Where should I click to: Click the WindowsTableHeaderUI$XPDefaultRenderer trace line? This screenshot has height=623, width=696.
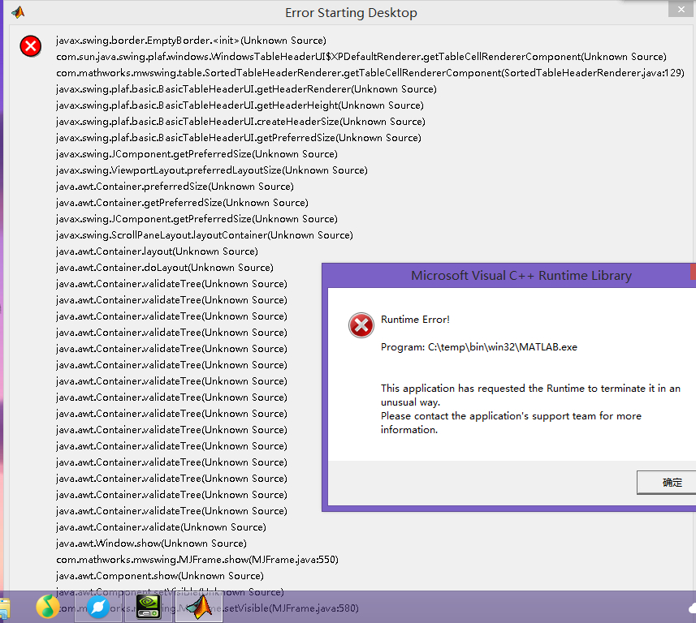[x=361, y=57]
